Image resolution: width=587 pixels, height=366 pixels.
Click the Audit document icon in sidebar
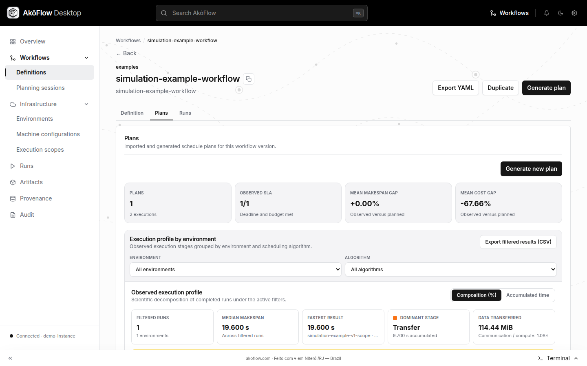tap(13, 215)
